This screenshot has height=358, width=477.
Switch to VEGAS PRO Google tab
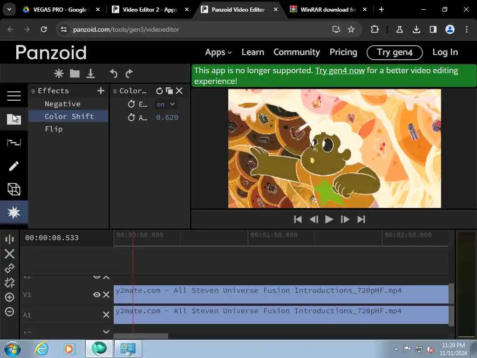61,10
